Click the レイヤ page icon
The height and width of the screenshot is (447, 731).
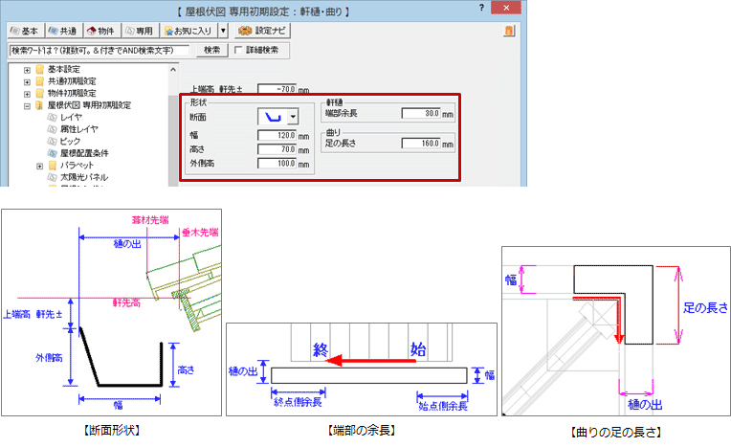53,117
